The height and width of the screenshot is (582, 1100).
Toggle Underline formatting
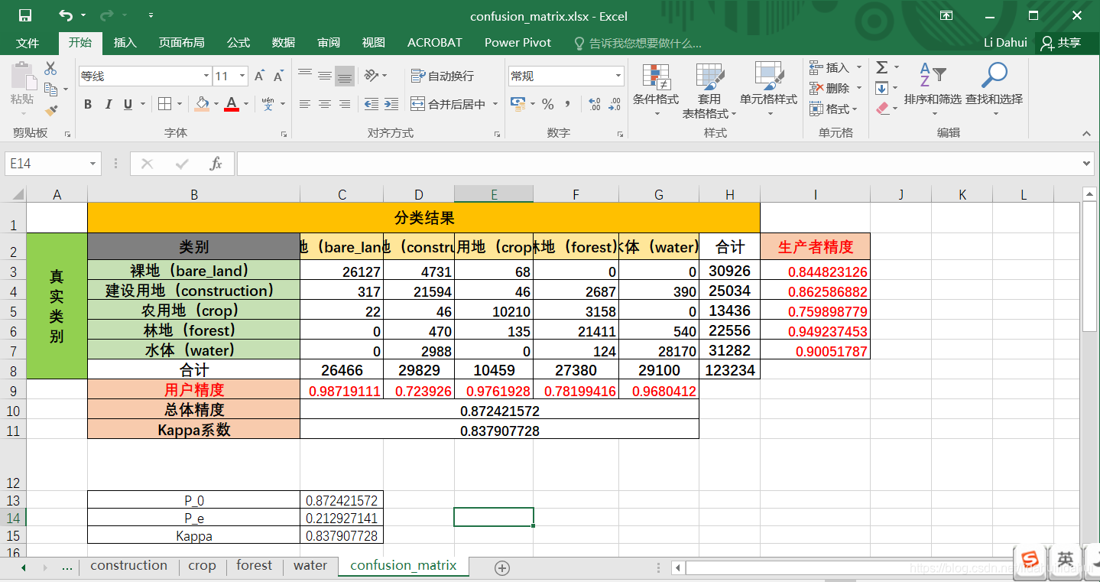point(128,104)
